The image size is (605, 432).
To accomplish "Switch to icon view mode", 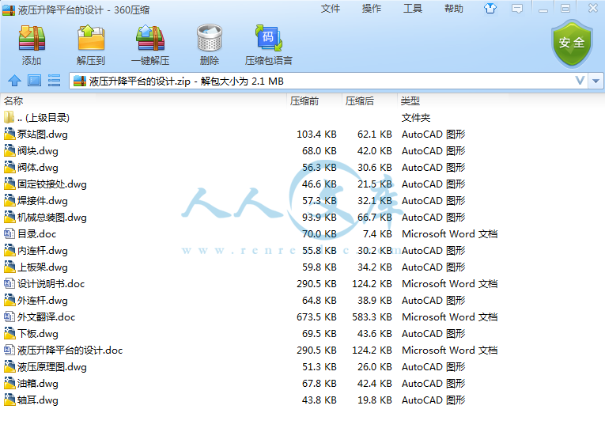I will point(34,80).
